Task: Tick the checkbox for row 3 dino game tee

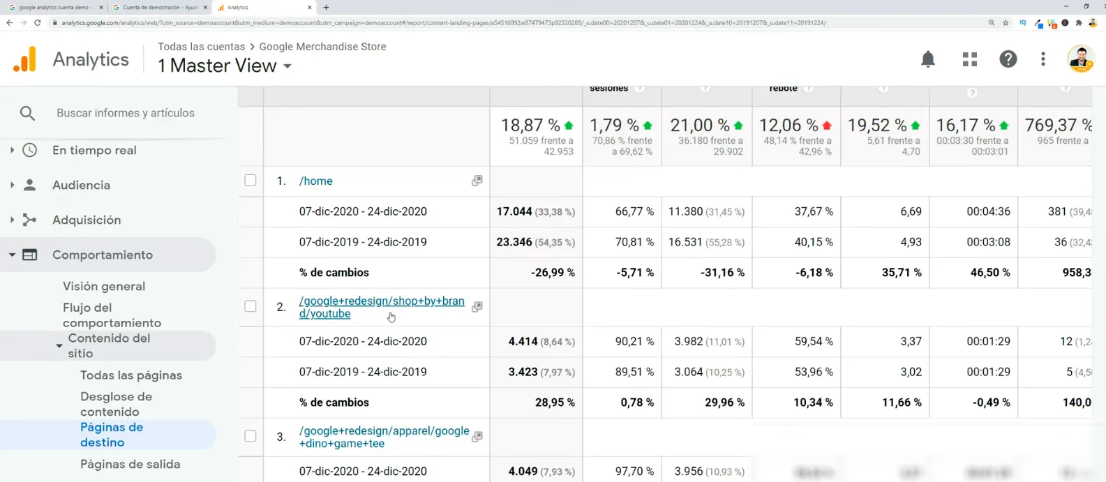Action: pos(251,436)
